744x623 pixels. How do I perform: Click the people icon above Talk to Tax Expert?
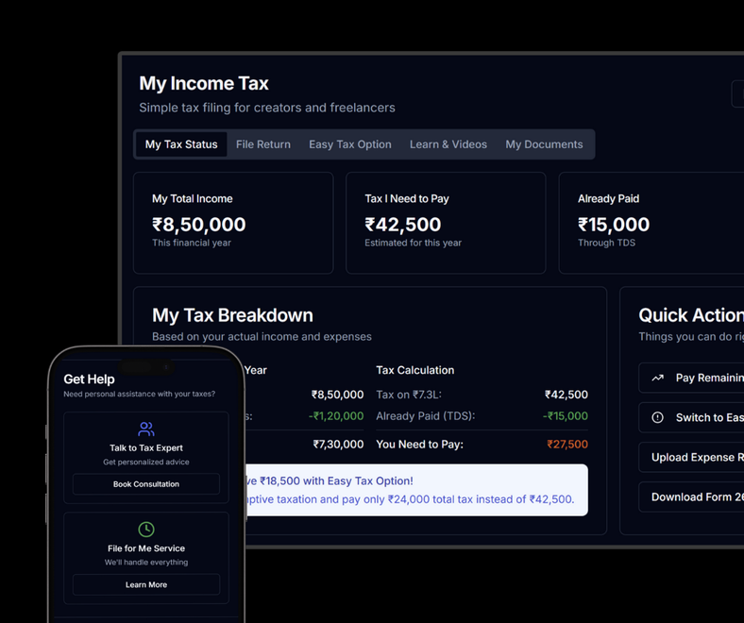[146, 429]
